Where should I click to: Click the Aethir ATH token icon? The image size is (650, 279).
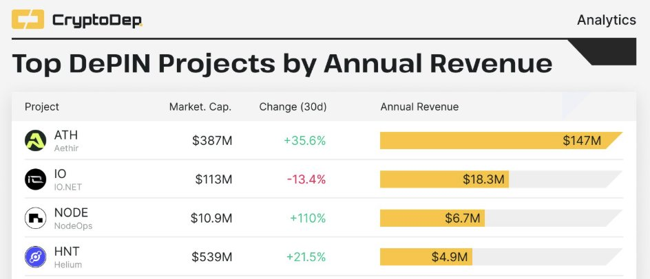tap(35, 140)
